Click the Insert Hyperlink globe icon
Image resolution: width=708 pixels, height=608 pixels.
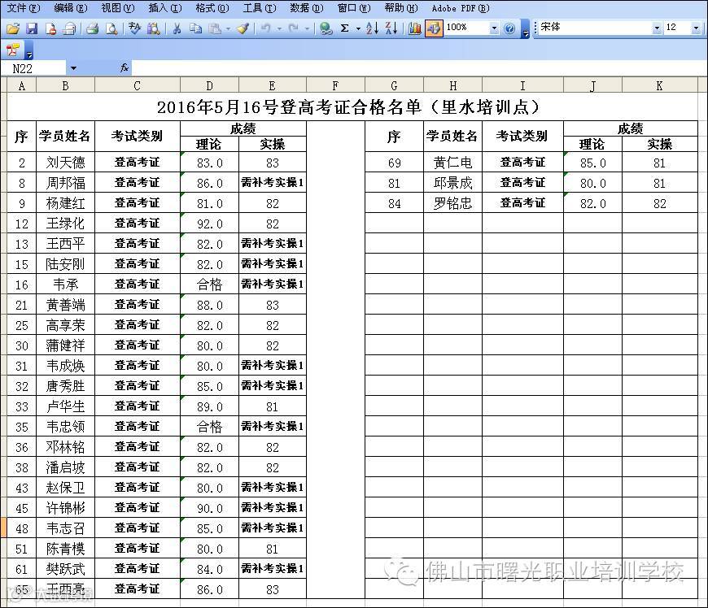[326, 28]
